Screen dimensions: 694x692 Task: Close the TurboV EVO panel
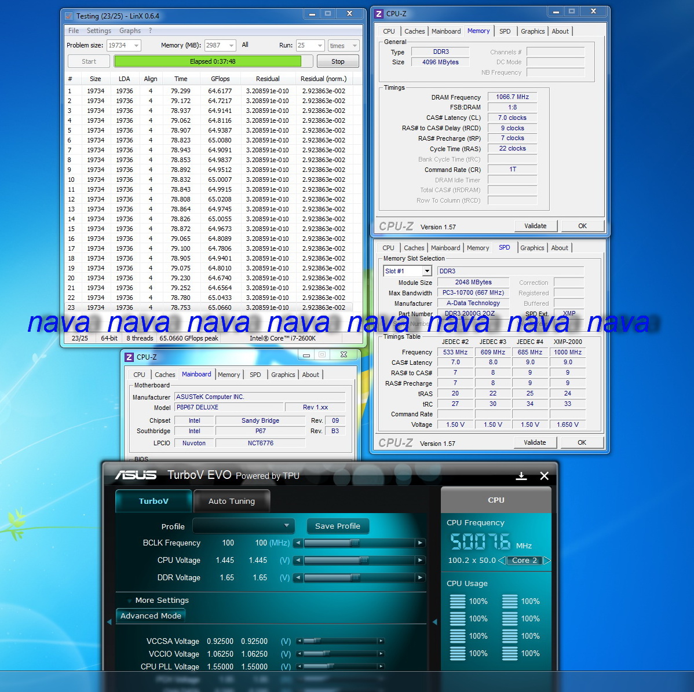pos(545,475)
